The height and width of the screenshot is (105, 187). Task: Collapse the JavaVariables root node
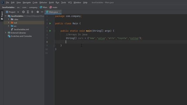tap(6, 16)
